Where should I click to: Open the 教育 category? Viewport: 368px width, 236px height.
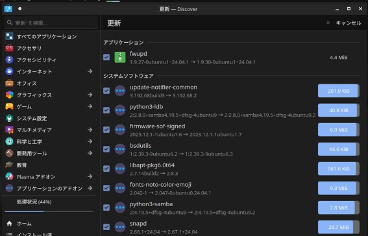pos(49,165)
